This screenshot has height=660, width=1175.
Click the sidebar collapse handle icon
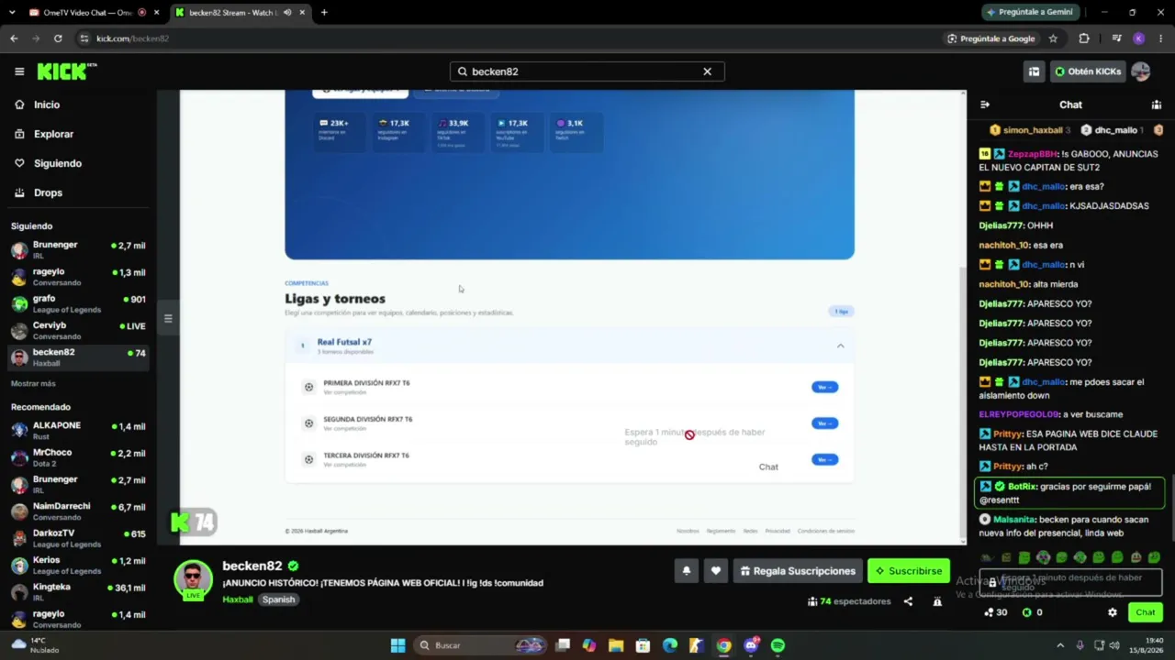[x=168, y=318]
